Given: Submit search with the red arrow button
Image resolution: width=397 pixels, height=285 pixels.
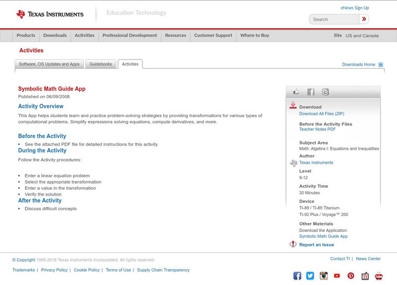Looking at the screenshot, I should click(x=364, y=19).
